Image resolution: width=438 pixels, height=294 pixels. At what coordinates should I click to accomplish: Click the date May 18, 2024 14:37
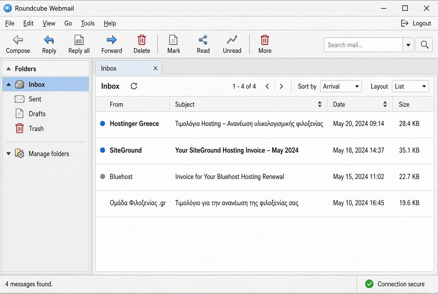(x=358, y=150)
